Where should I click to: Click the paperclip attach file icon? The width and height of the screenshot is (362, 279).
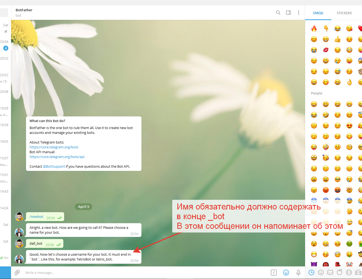(17, 273)
